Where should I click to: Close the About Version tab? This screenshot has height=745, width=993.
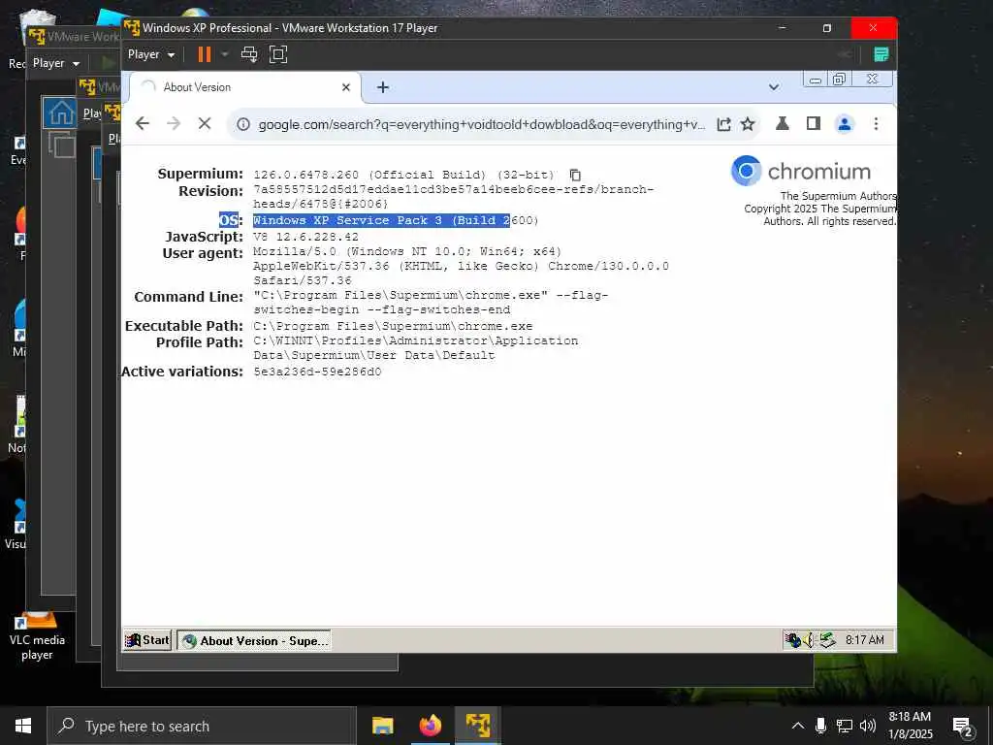click(x=346, y=87)
